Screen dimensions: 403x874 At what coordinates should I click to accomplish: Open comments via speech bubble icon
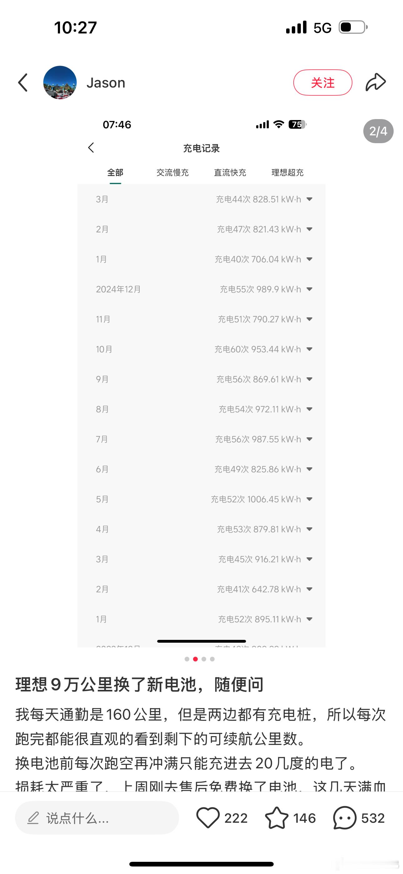pos(345,818)
